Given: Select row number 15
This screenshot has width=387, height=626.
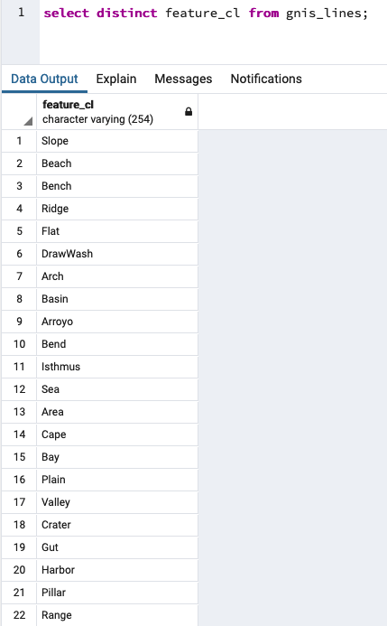Looking at the screenshot, I should tap(19, 457).
